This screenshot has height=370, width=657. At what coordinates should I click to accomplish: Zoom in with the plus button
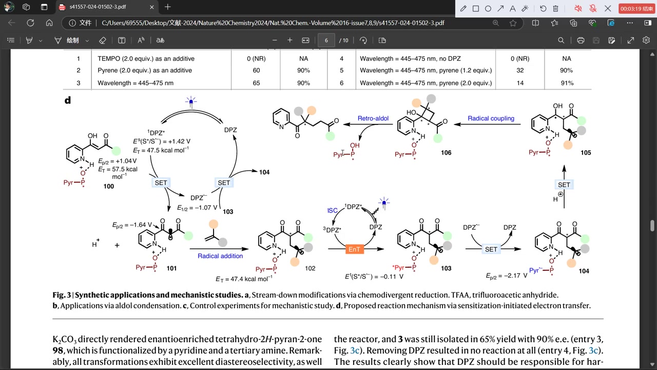click(x=289, y=40)
